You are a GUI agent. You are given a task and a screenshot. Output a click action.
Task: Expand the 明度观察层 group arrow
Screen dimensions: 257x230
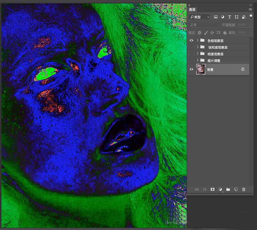coord(198,54)
